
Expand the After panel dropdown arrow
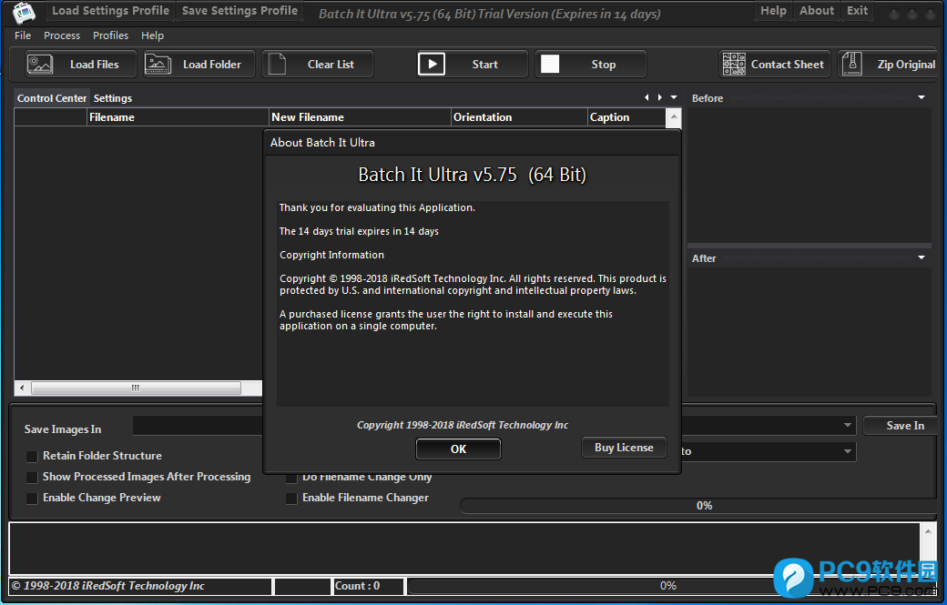coord(922,257)
